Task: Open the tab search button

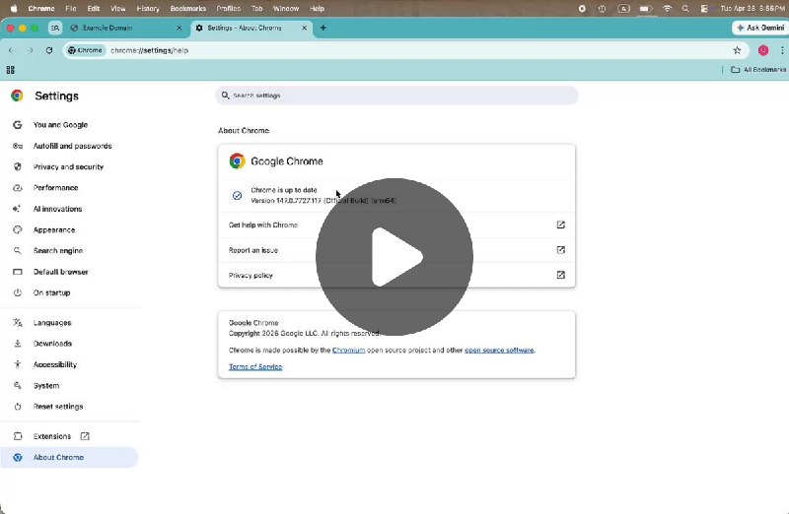Action: pos(55,29)
